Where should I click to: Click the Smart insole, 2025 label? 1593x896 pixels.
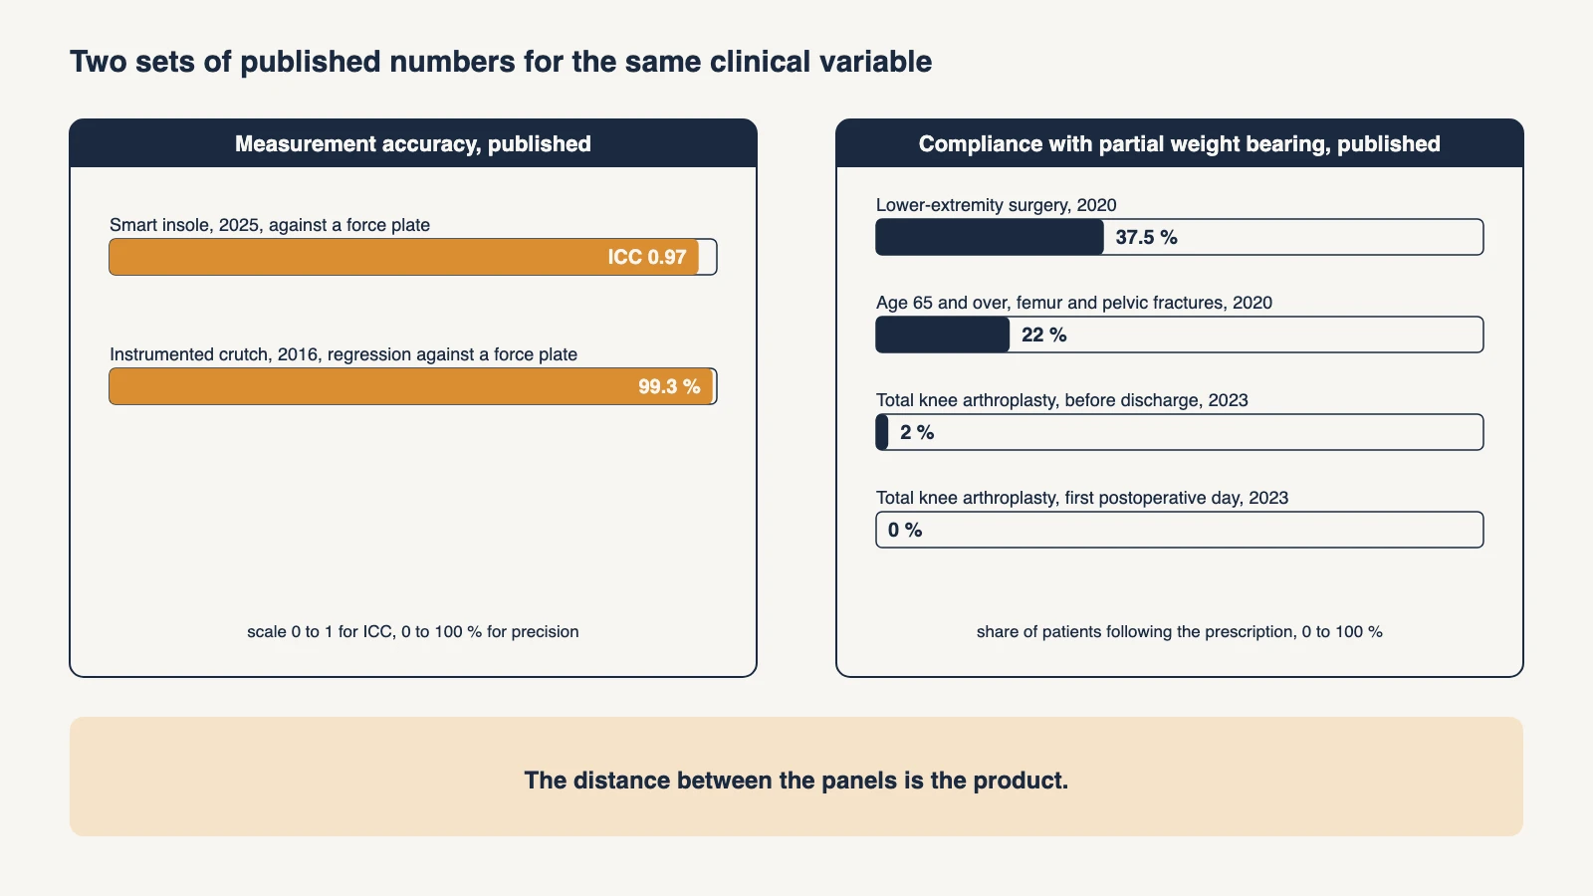[x=270, y=225]
